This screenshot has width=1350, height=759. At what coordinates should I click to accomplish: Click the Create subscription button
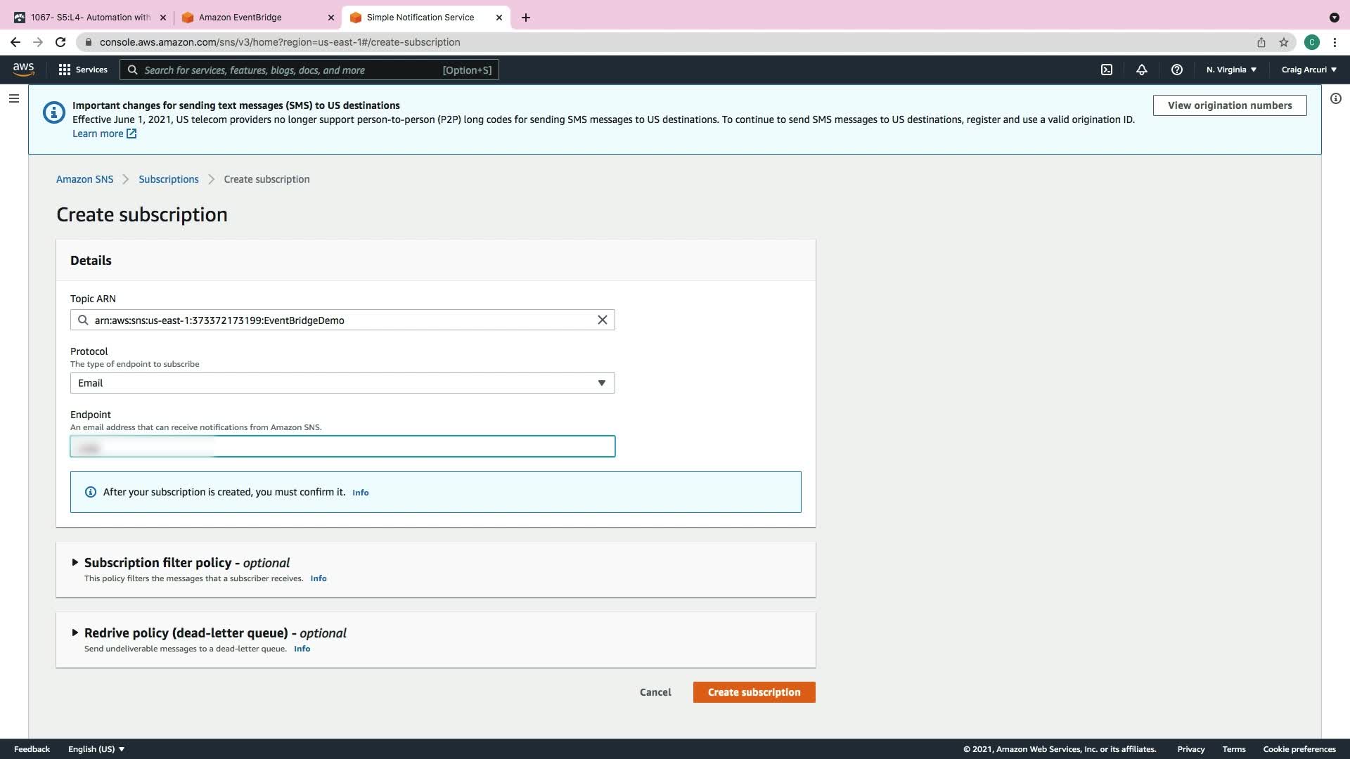tap(754, 692)
